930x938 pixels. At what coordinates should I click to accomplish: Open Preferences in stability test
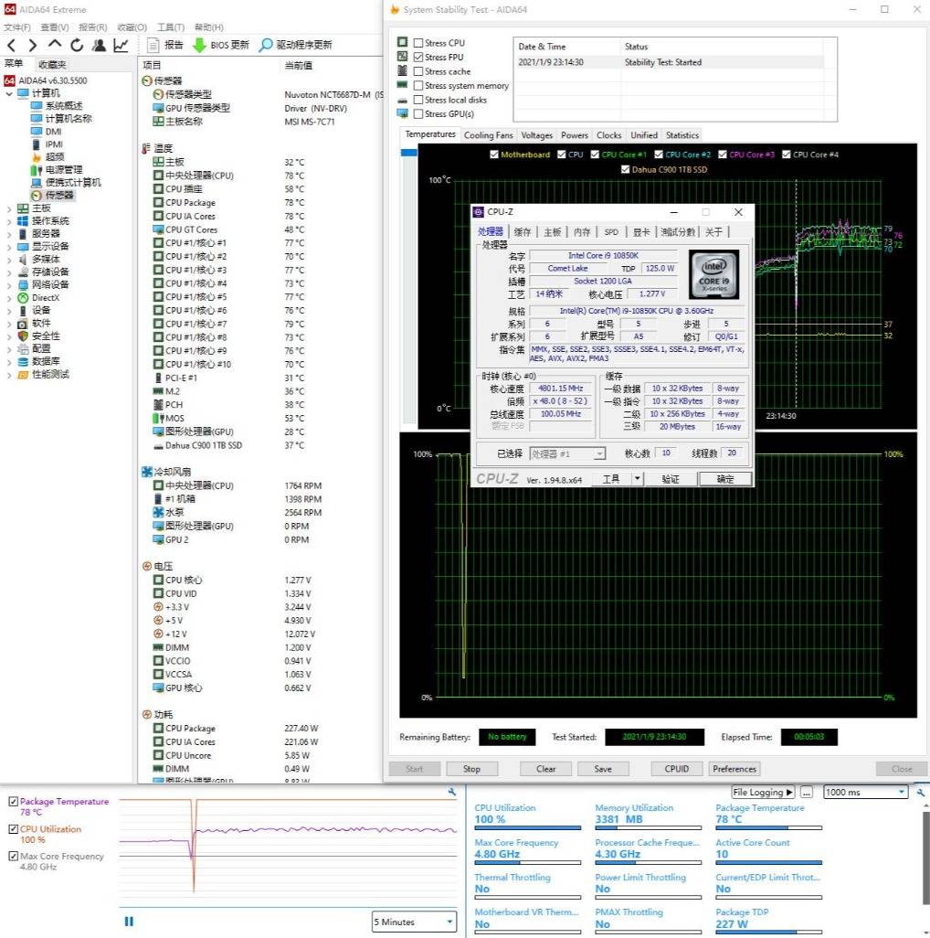pyautogui.click(x=734, y=769)
